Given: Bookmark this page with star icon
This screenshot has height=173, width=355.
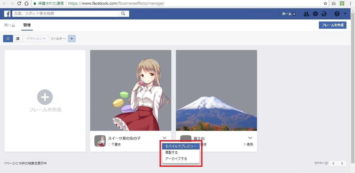Looking at the screenshot, I should pos(325,3).
